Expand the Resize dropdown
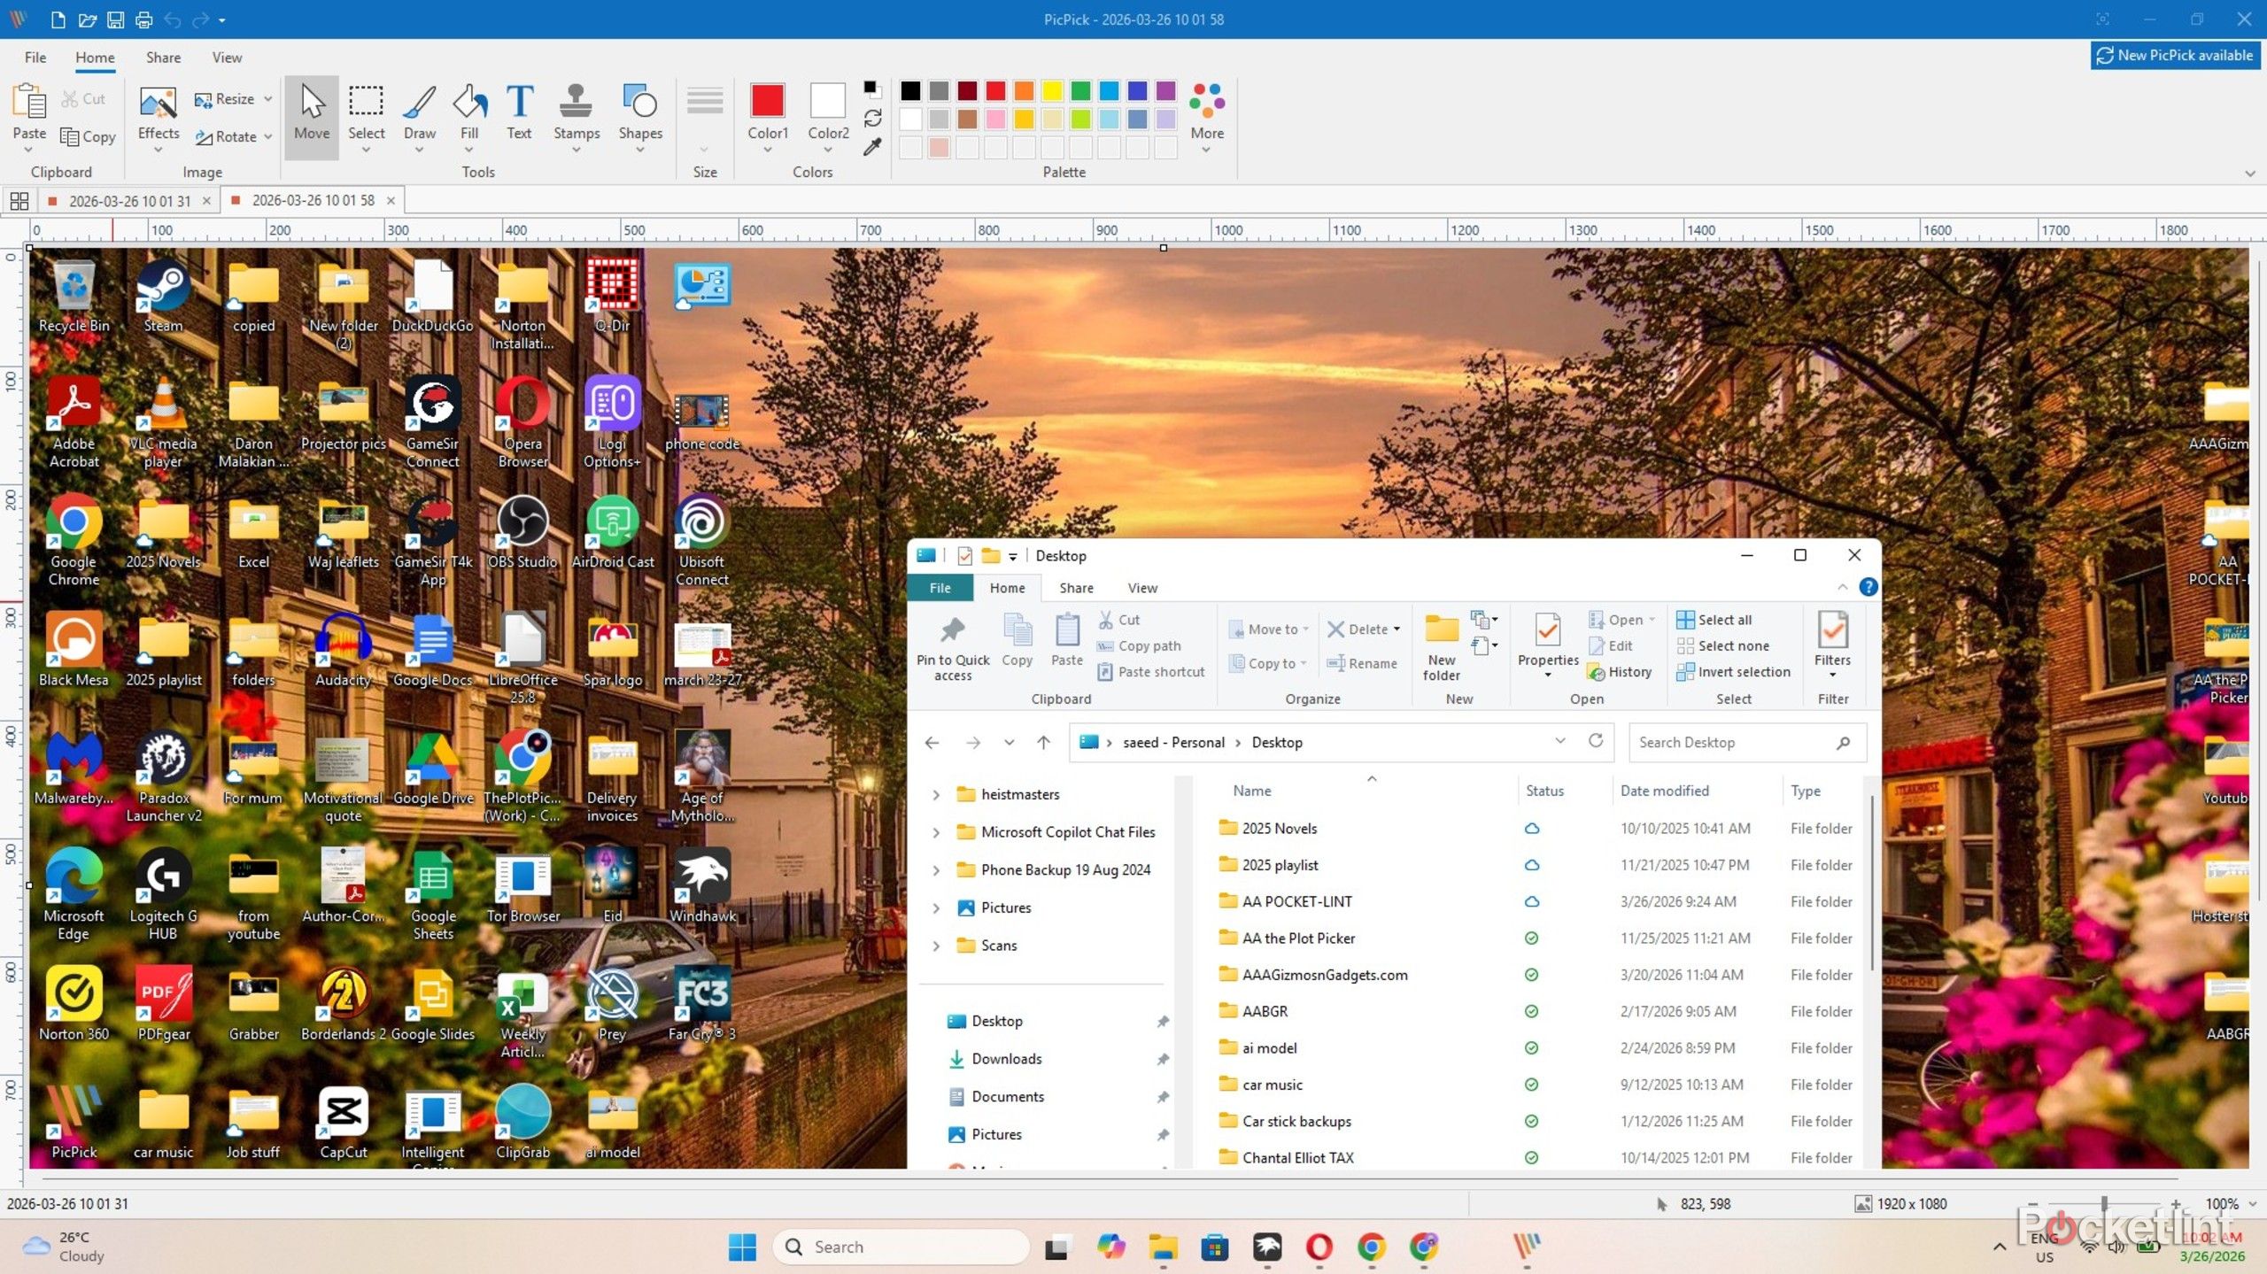 tap(267, 98)
